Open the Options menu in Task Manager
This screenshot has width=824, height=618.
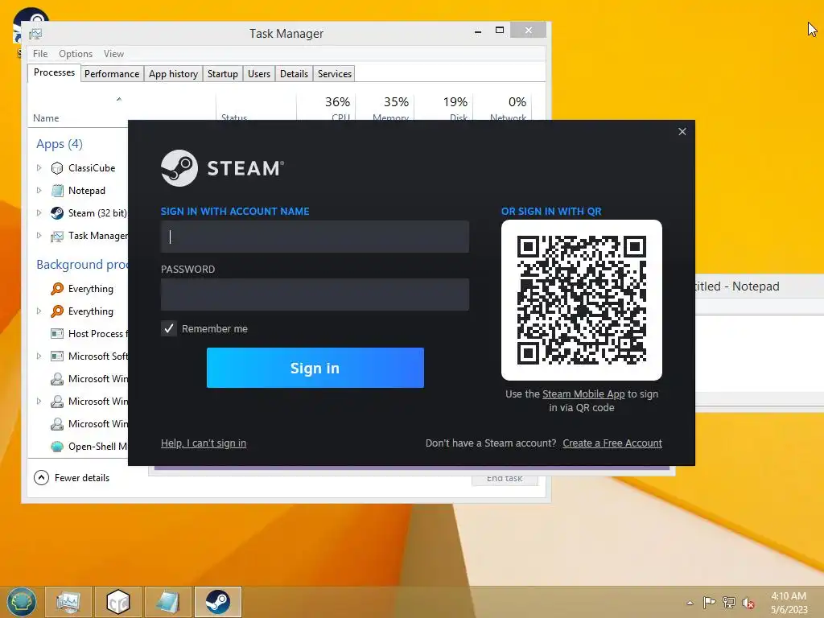pyautogui.click(x=76, y=54)
